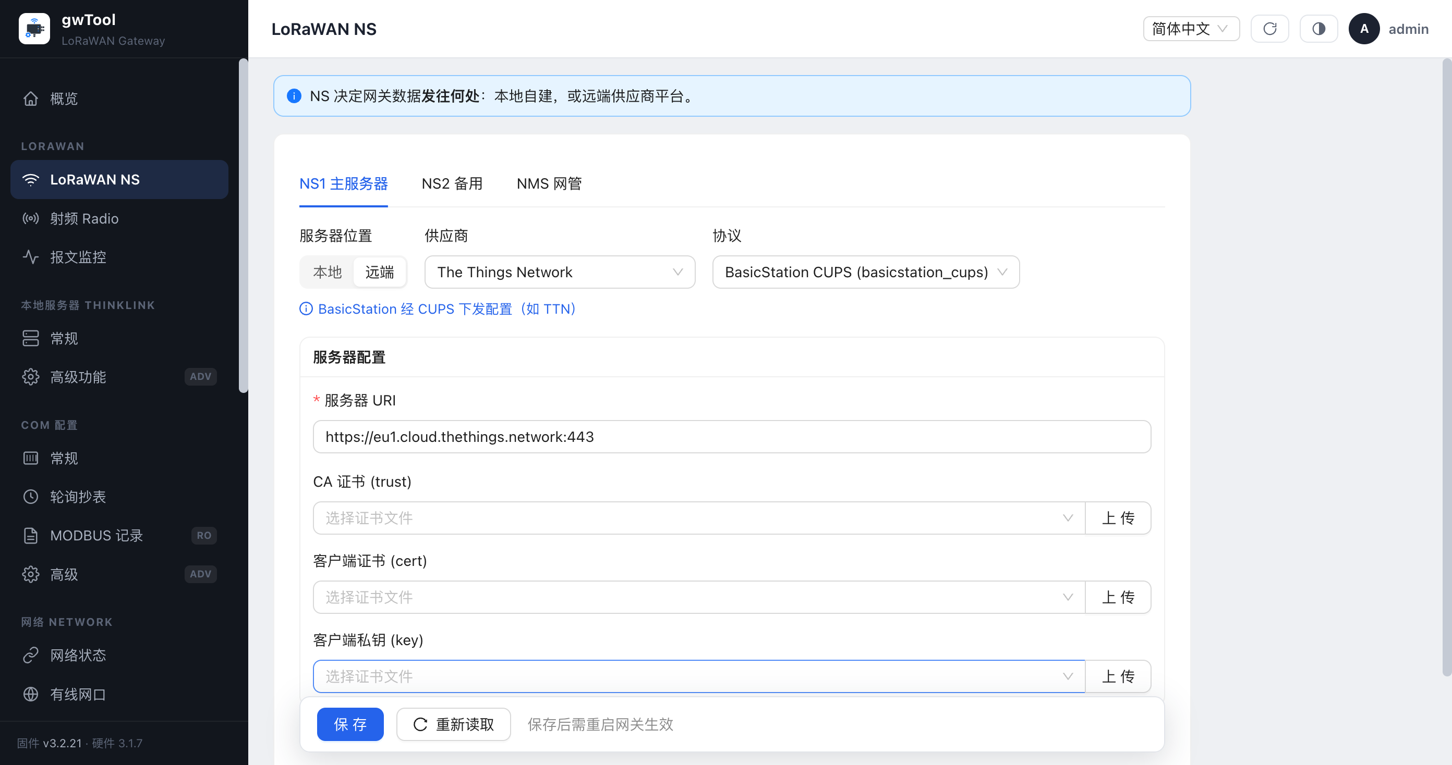This screenshot has width=1452, height=765.
Task: Open 网络状态 menu item
Action: tap(119, 655)
